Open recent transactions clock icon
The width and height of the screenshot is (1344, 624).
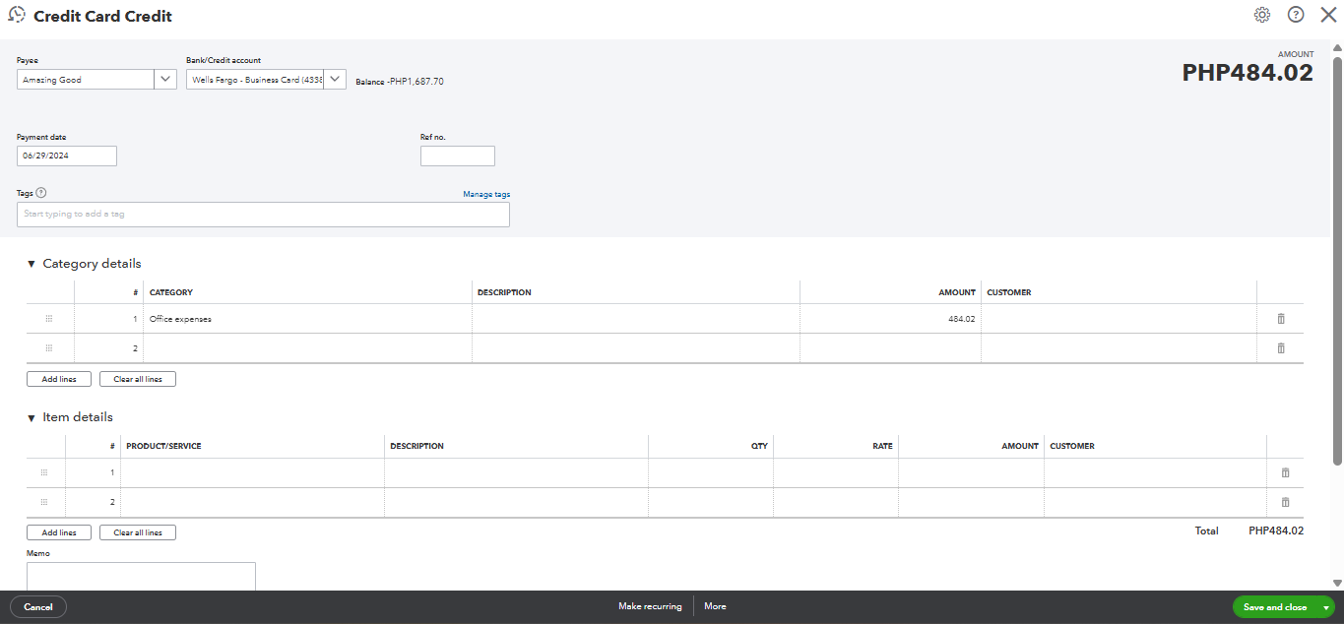(x=17, y=15)
